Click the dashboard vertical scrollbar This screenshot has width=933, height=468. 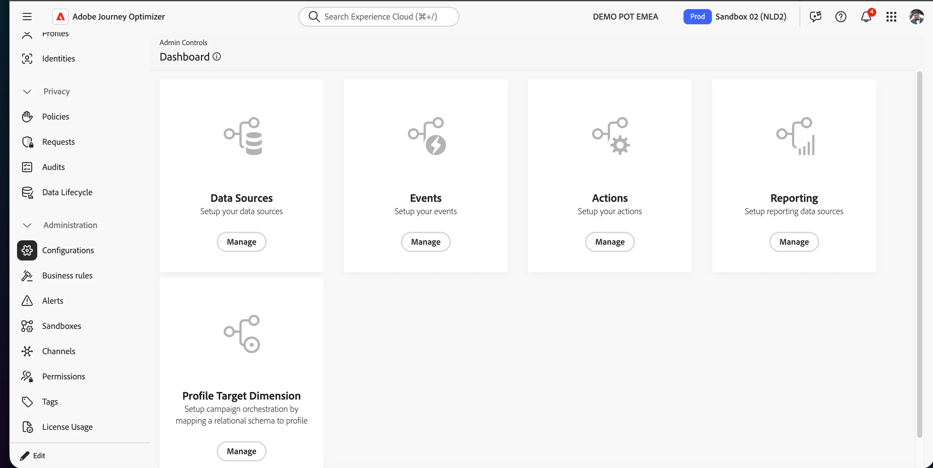(x=919, y=254)
